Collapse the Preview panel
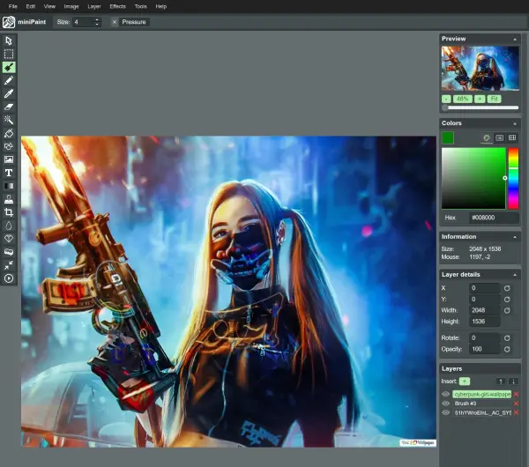 [515, 39]
